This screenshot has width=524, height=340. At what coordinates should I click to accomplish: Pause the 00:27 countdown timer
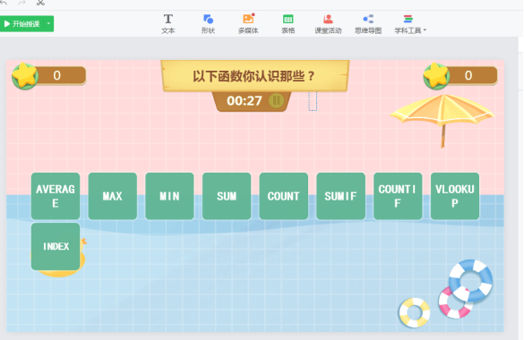pyautogui.click(x=277, y=100)
